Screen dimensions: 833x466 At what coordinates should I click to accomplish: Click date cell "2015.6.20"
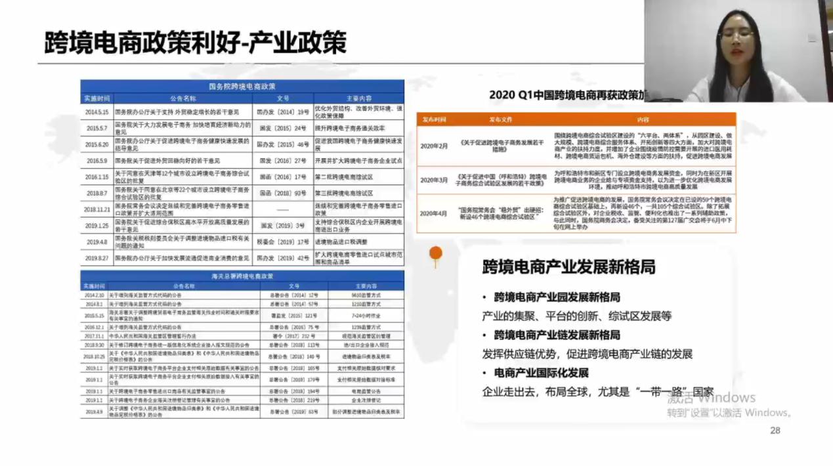point(97,144)
